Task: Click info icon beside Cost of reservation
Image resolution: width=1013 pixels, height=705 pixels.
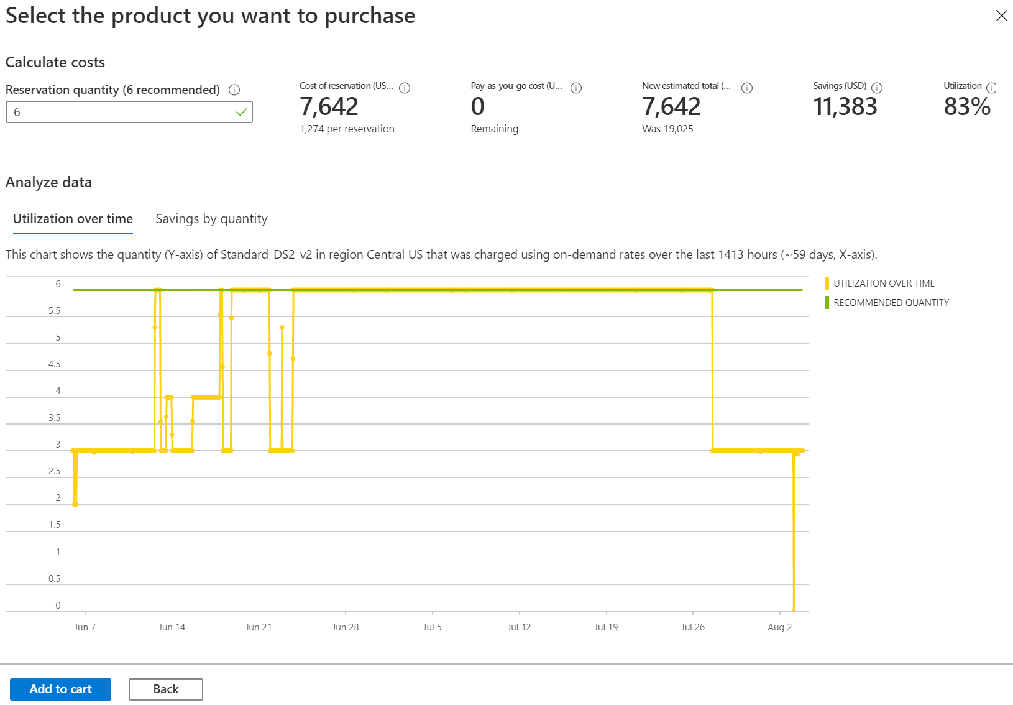Action: tap(405, 88)
